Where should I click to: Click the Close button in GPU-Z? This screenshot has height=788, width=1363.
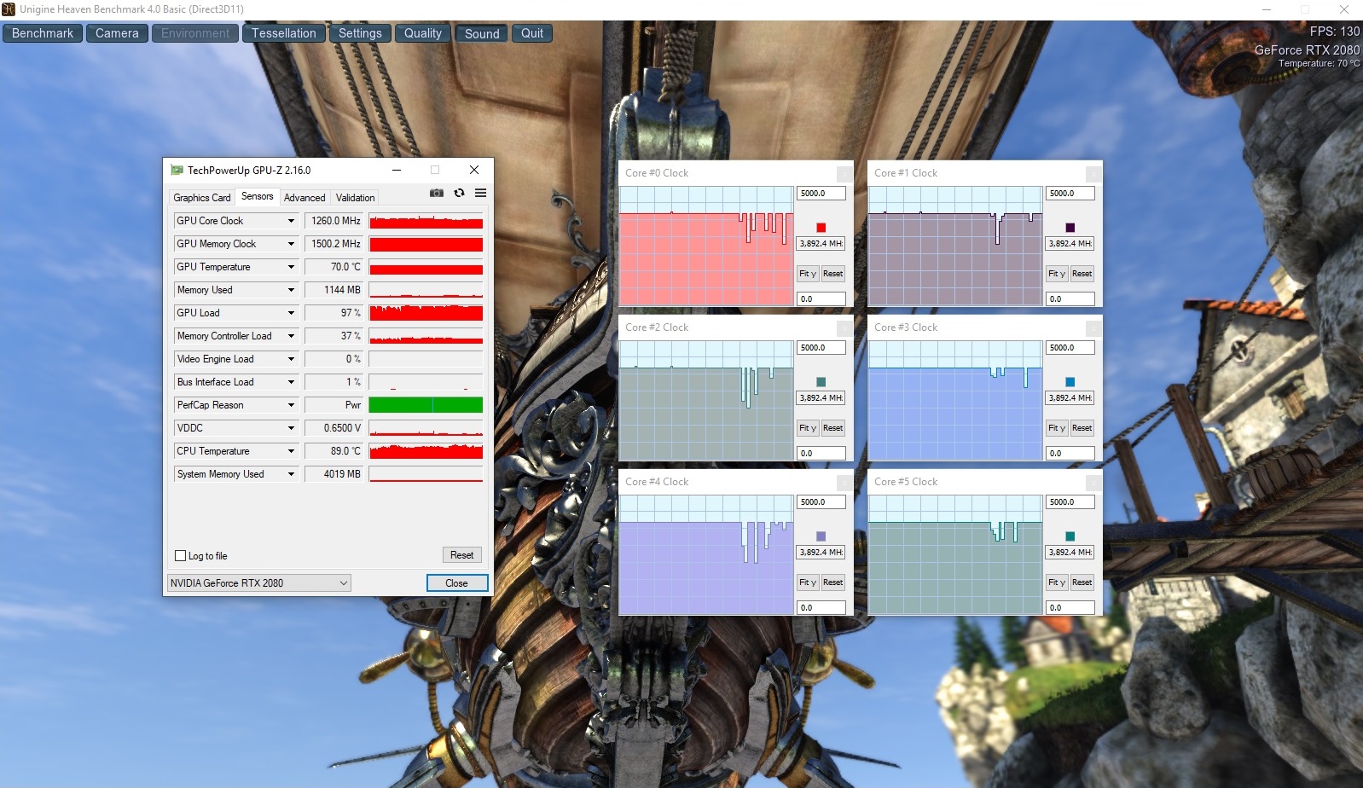point(456,583)
